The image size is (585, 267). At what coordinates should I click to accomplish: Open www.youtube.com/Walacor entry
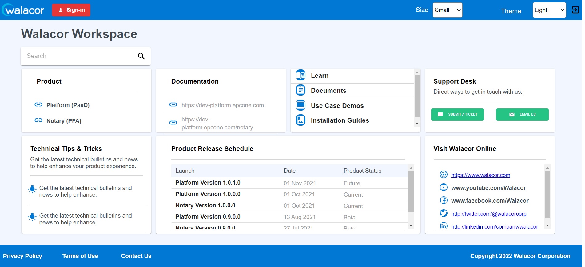(488, 188)
